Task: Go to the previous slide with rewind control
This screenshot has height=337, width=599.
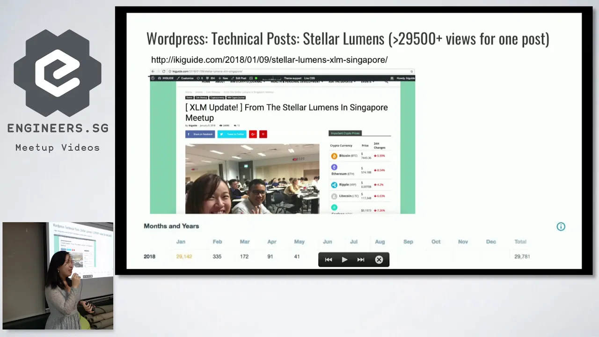Action: click(329, 260)
